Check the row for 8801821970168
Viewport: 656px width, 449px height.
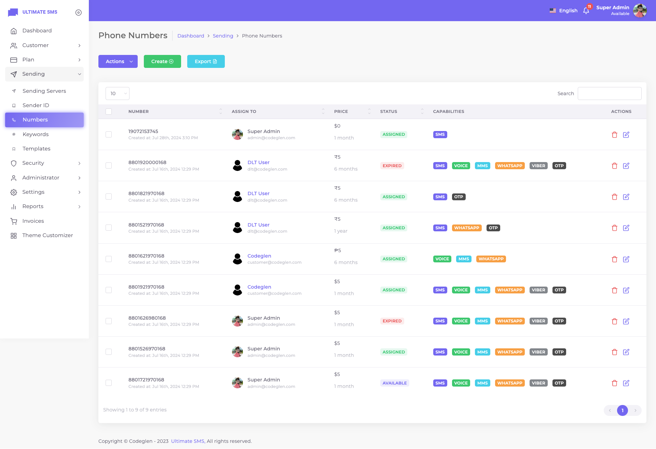pos(109,197)
